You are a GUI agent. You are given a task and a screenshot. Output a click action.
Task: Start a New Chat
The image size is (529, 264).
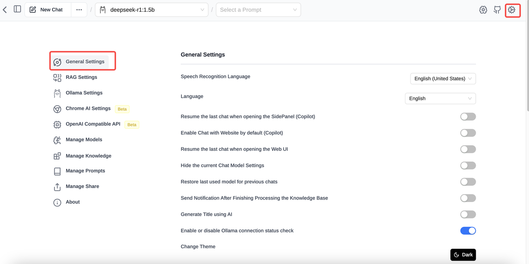point(47,10)
